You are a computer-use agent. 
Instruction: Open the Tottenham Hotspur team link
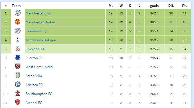41,40
